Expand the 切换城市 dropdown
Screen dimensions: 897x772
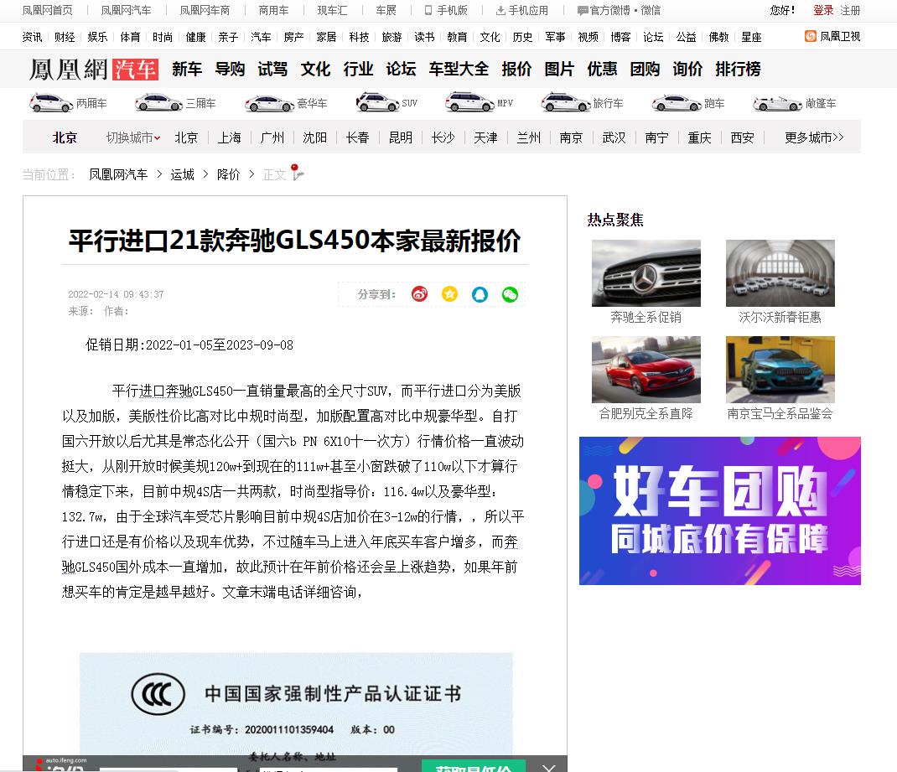pos(132,137)
